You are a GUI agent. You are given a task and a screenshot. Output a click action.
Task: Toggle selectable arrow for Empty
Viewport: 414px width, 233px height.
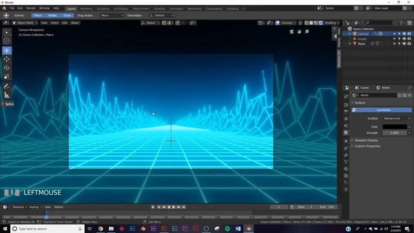pos(399,39)
